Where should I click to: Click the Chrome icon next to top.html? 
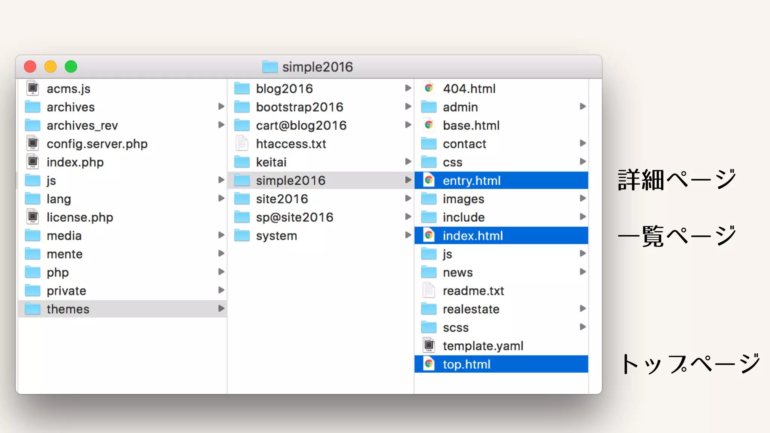[x=429, y=364]
